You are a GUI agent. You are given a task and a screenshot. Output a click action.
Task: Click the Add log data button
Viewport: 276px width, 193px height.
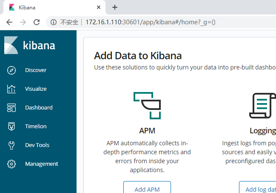coord(258,187)
